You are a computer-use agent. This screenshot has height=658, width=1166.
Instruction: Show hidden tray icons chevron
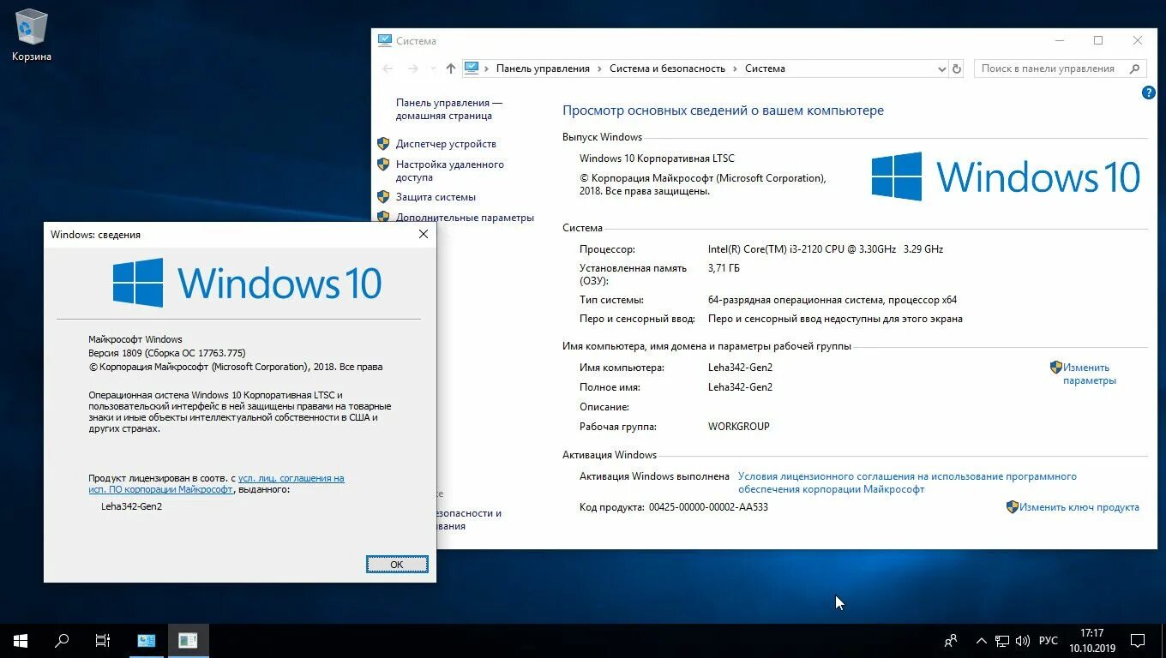[982, 640]
